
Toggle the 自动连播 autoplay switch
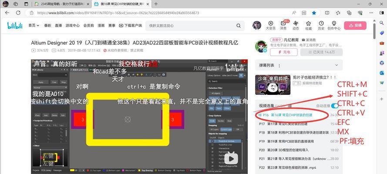(334, 106)
